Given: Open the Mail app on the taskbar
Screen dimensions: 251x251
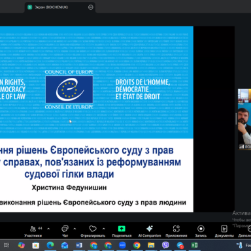Looking at the screenshot, I should pos(65,245).
